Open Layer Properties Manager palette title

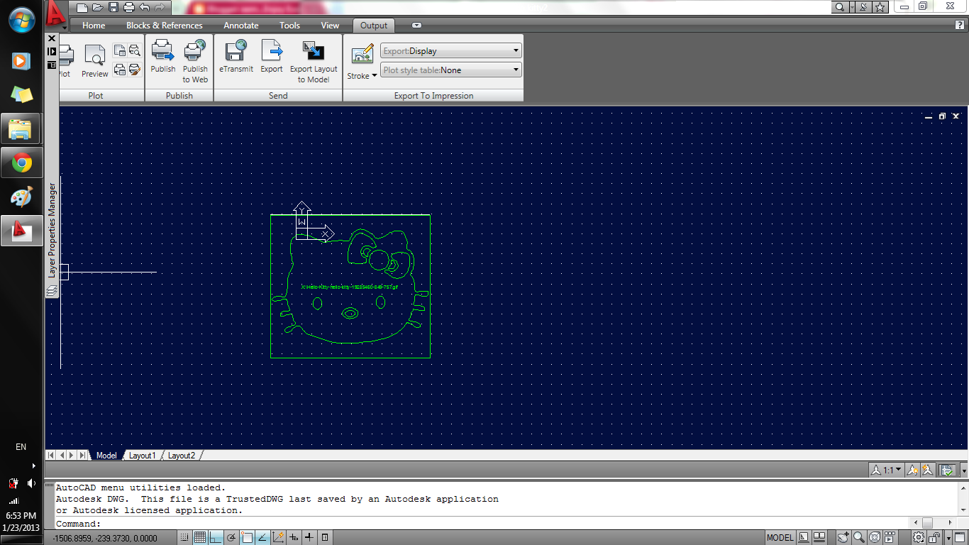coord(52,230)
